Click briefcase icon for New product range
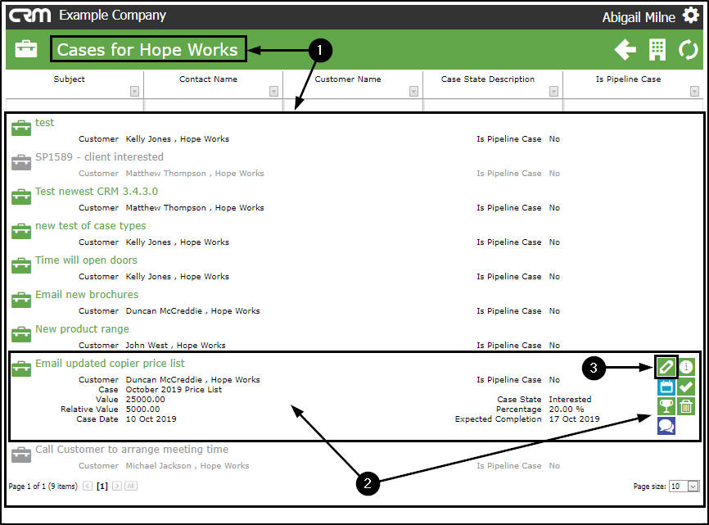This screenshot has height=525, width=709. (x=21, y=334)
